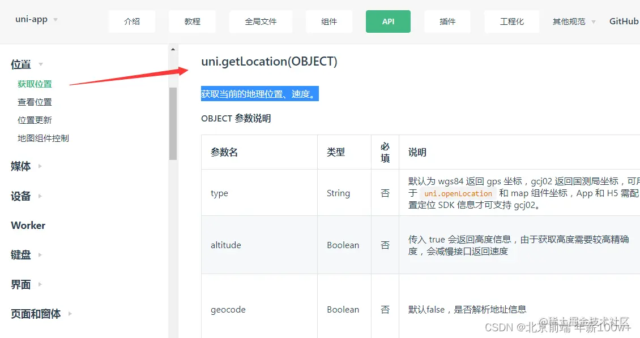Select 获取位置 in the sidebar
Image resolution: width=640 pixels, height=338 pixels.
pyautogui.click(x=35, y=83)
